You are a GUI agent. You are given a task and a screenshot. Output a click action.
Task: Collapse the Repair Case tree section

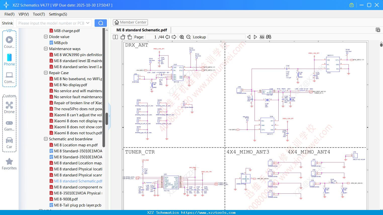(46, 73)
